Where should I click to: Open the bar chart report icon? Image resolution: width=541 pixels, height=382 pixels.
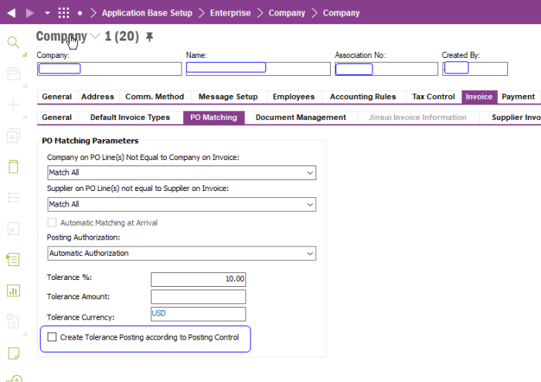click(13, 291)
